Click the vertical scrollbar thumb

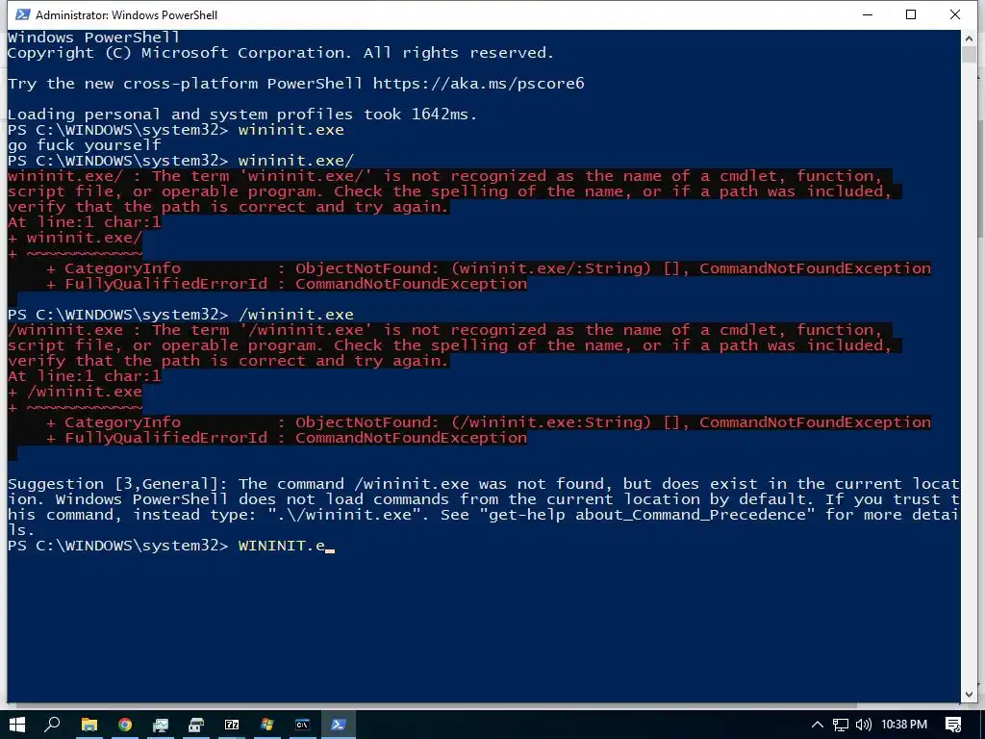pyautogui.click(x=969, y=54)
